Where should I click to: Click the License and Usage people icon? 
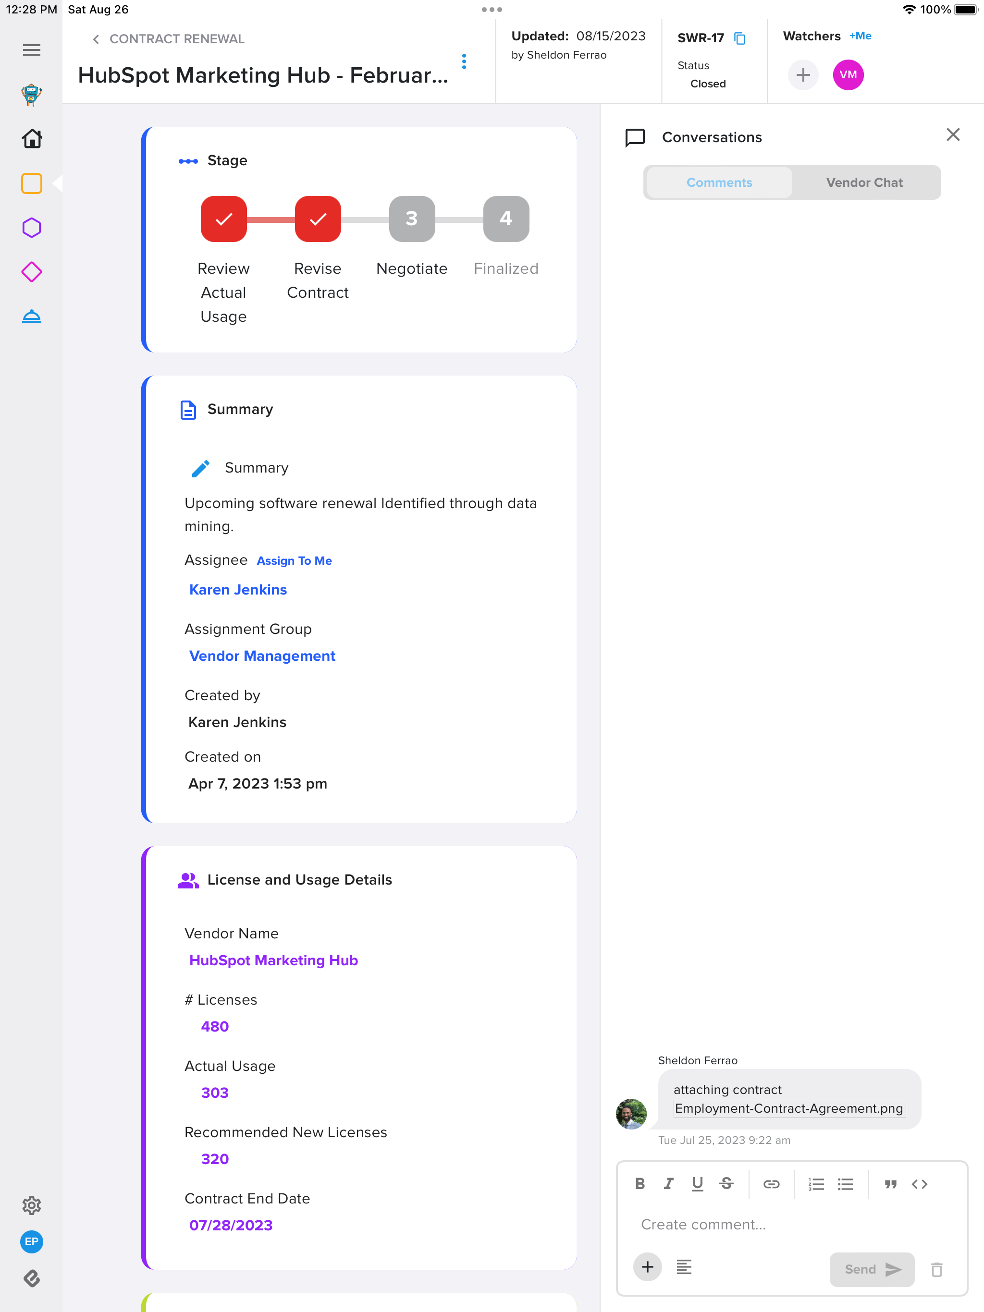point(188,880)
